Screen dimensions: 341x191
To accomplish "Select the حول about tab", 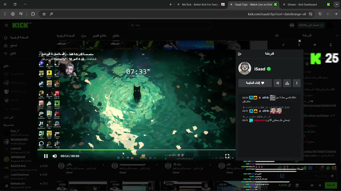I will point(83,36).
